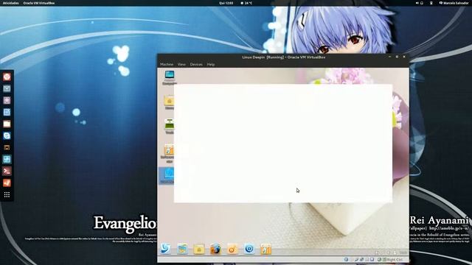
Task: Open the Machine menu in VirtualBox
Action: 167,64
